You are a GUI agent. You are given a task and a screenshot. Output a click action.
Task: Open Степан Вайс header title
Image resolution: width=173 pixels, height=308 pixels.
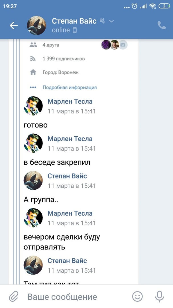[74, 21]
